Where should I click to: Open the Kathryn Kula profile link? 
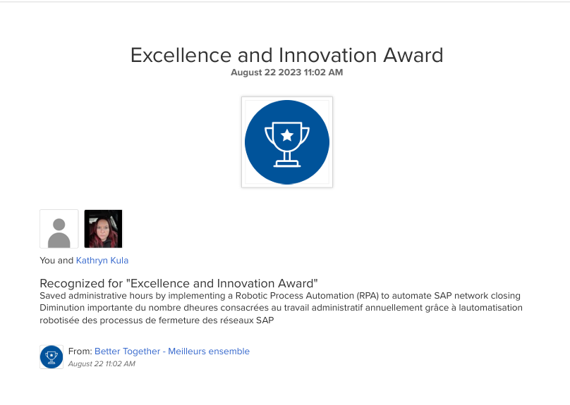[102, 261]
